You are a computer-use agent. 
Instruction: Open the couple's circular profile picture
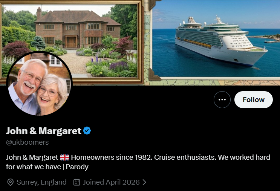(39, 84)
